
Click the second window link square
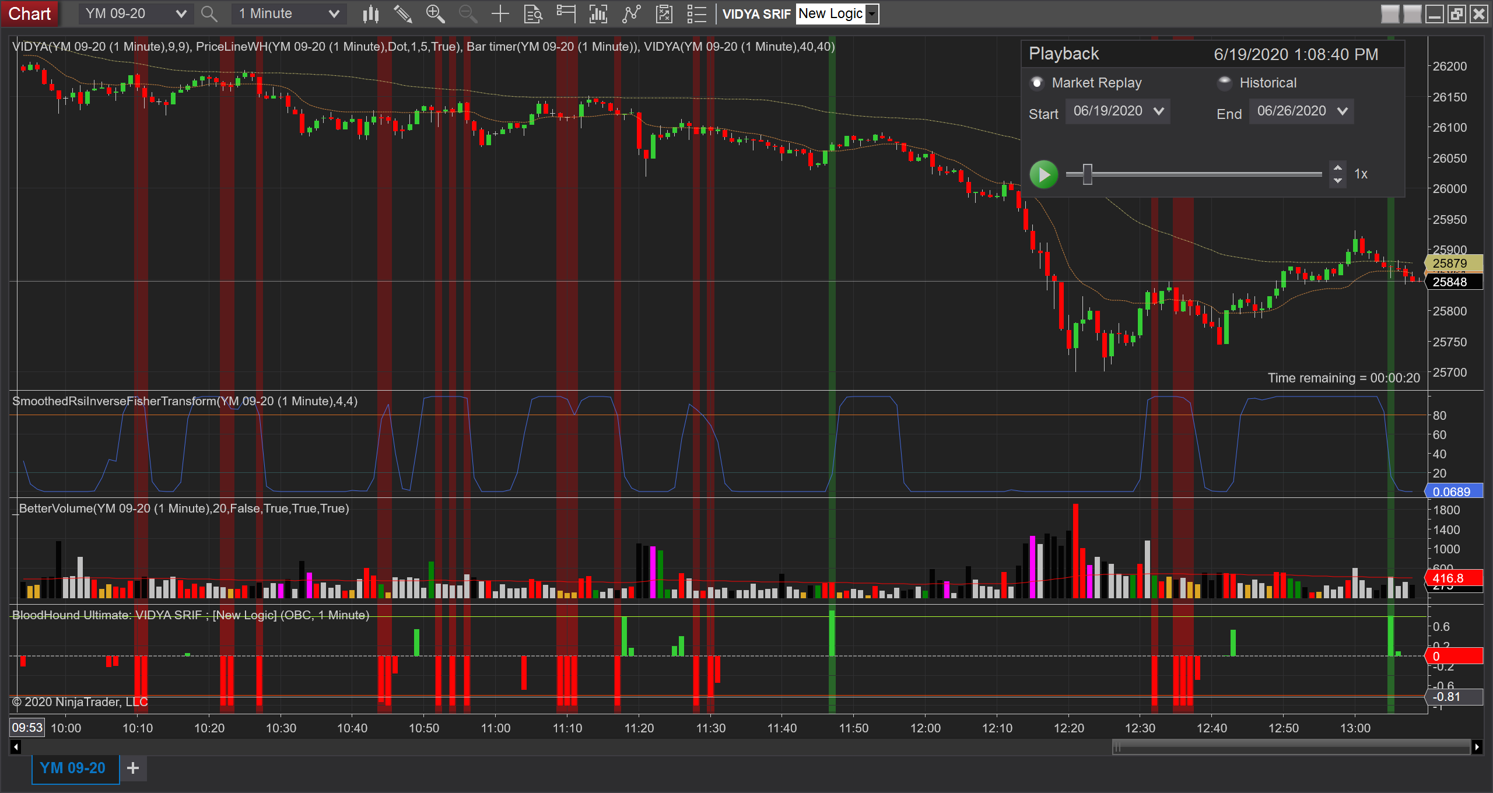click(x=1412, y=13)
